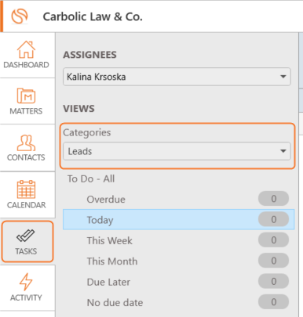
Task: Open the Assignees combo box field
Action: pos(177,77)
